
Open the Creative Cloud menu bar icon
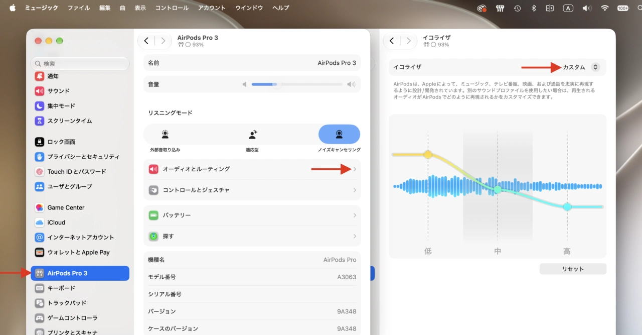(482, 8)
